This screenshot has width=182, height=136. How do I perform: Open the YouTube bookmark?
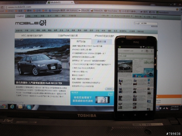[x=111, y=11]
